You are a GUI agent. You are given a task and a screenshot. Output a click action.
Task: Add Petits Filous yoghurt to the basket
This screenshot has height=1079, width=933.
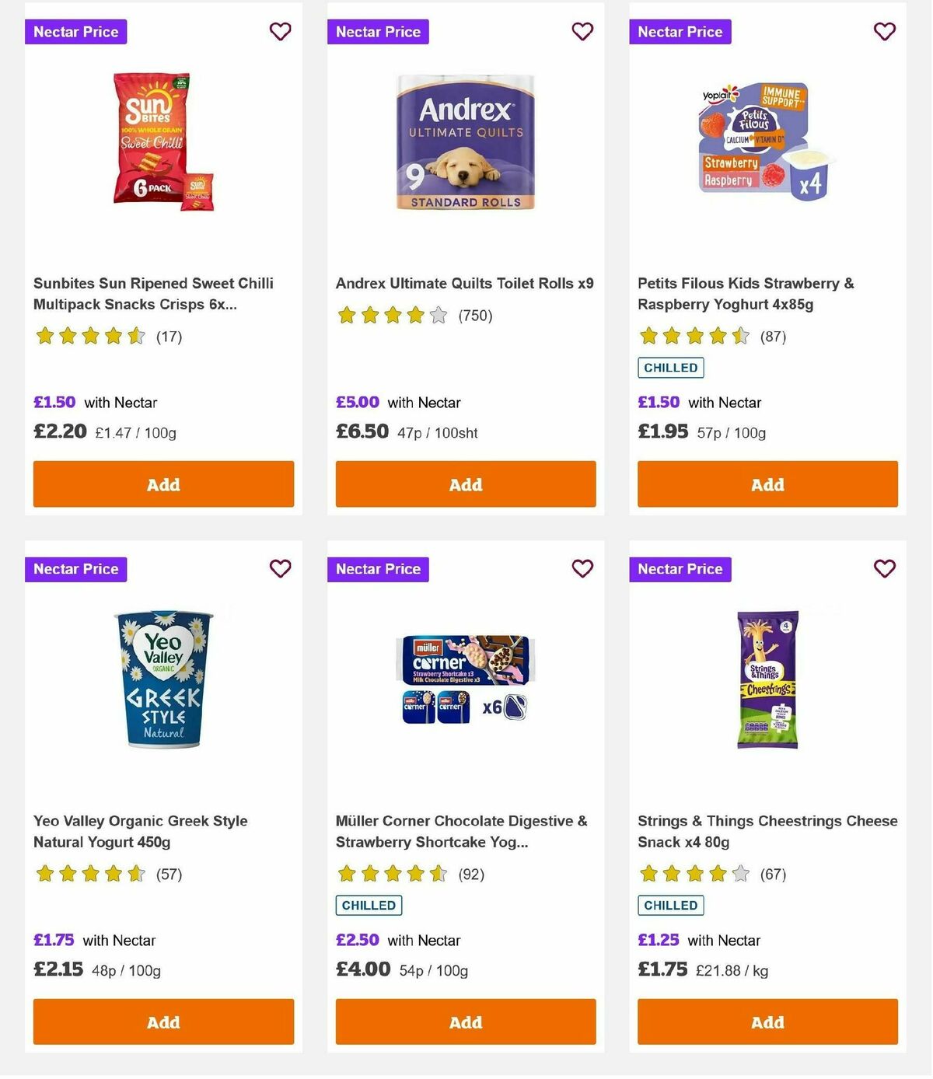pyautogui.click(x=767, y=484)
